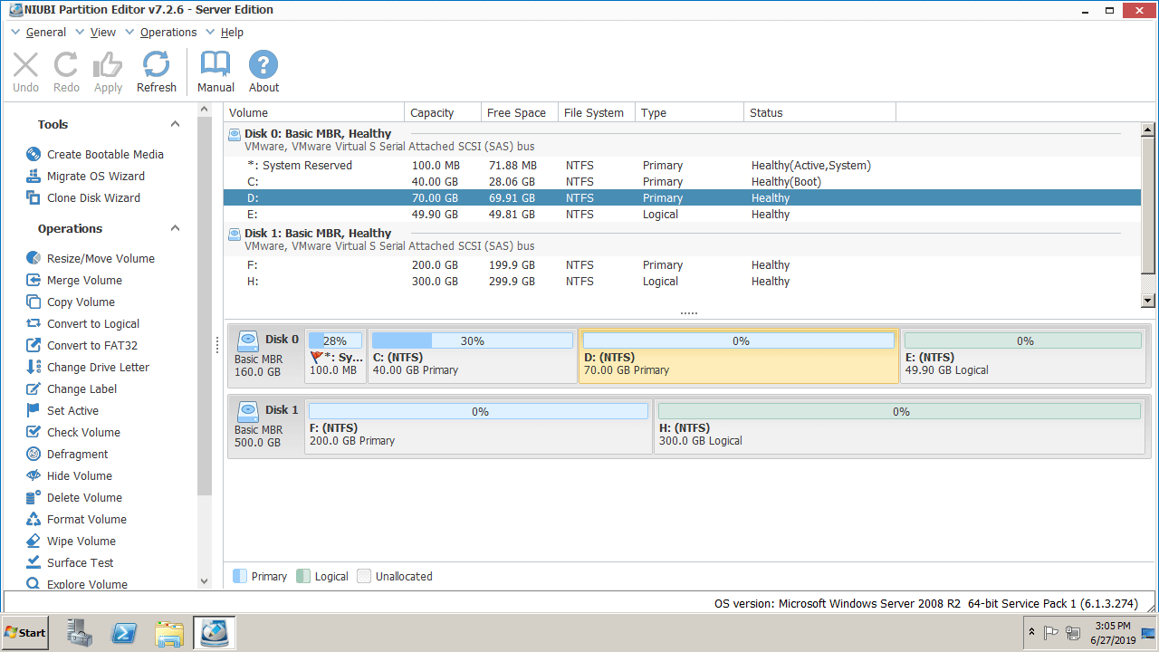Launch Clone Disk Wizard from sidebar
Image resolution: width=1159 pixels, height=652 pixels.
pos(34,198)
